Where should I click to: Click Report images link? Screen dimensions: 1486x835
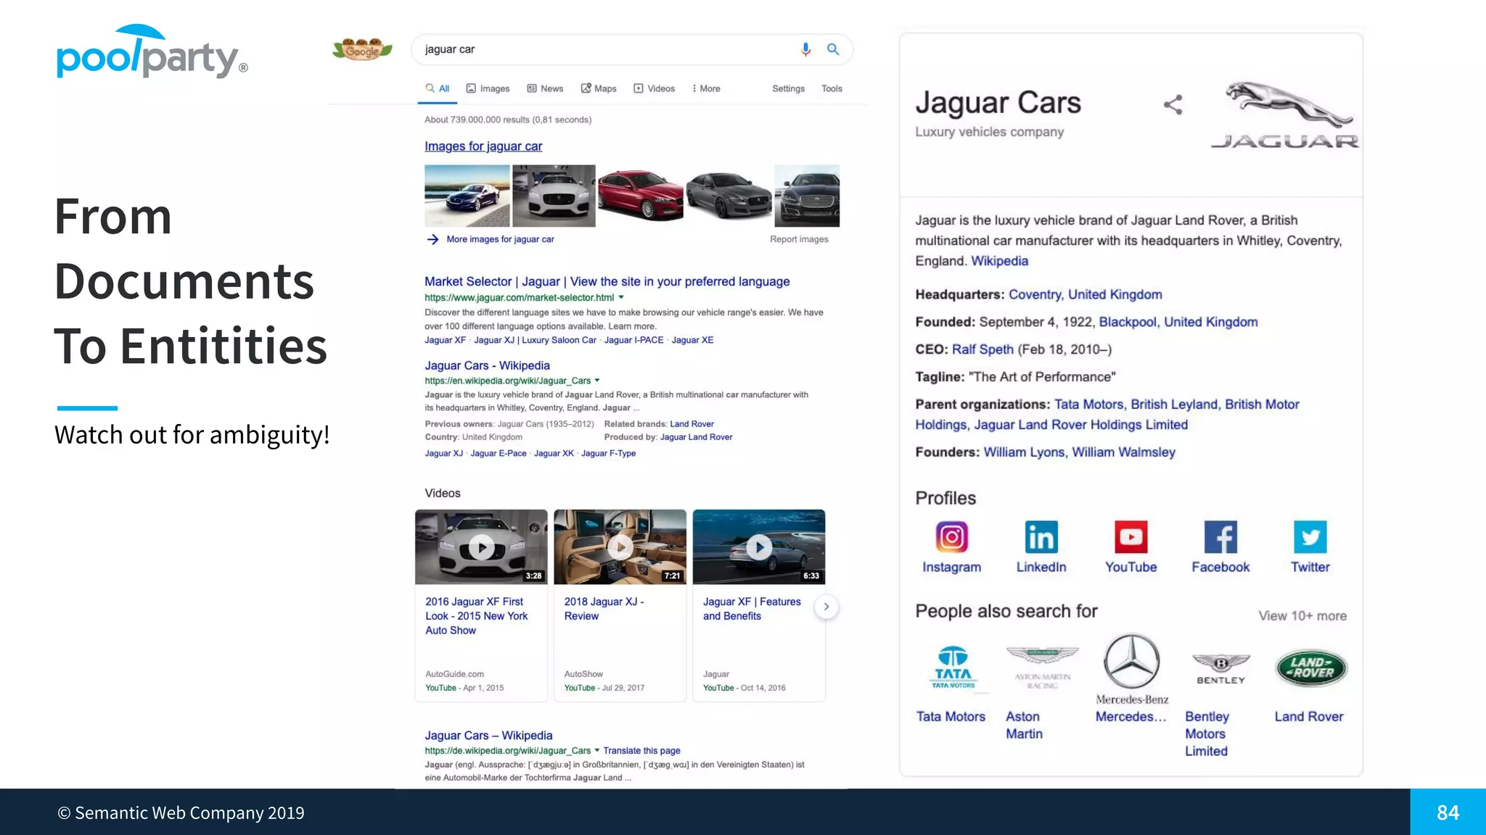[799, 239]
